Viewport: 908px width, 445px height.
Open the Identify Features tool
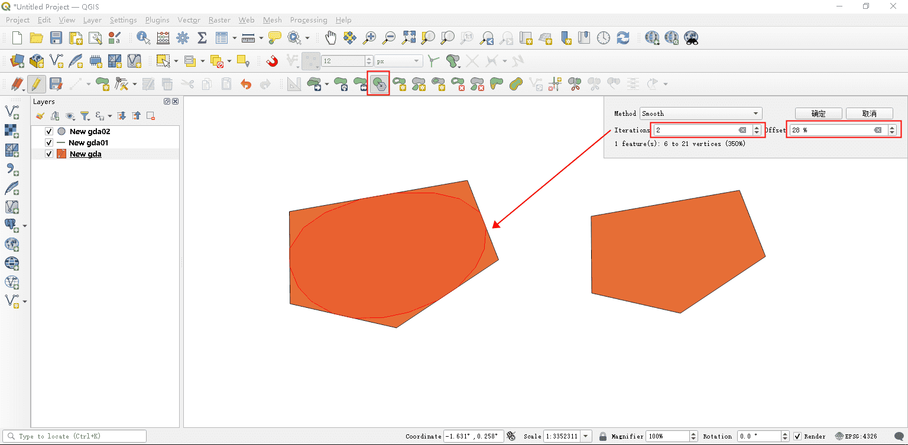(x=143, y=38)
